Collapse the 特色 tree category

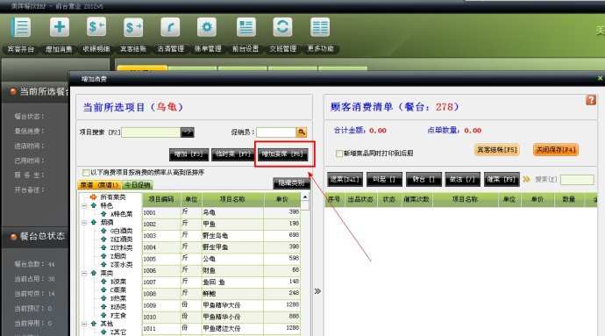(83, 206)
